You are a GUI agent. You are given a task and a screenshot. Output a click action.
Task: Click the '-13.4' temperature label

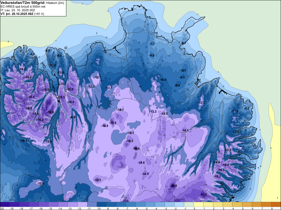tap(49, 141)
